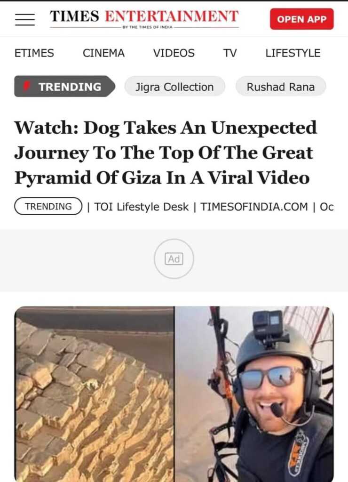Click the TRENDING lightning badge
The image size is (348, 482).
click(64, 87)
